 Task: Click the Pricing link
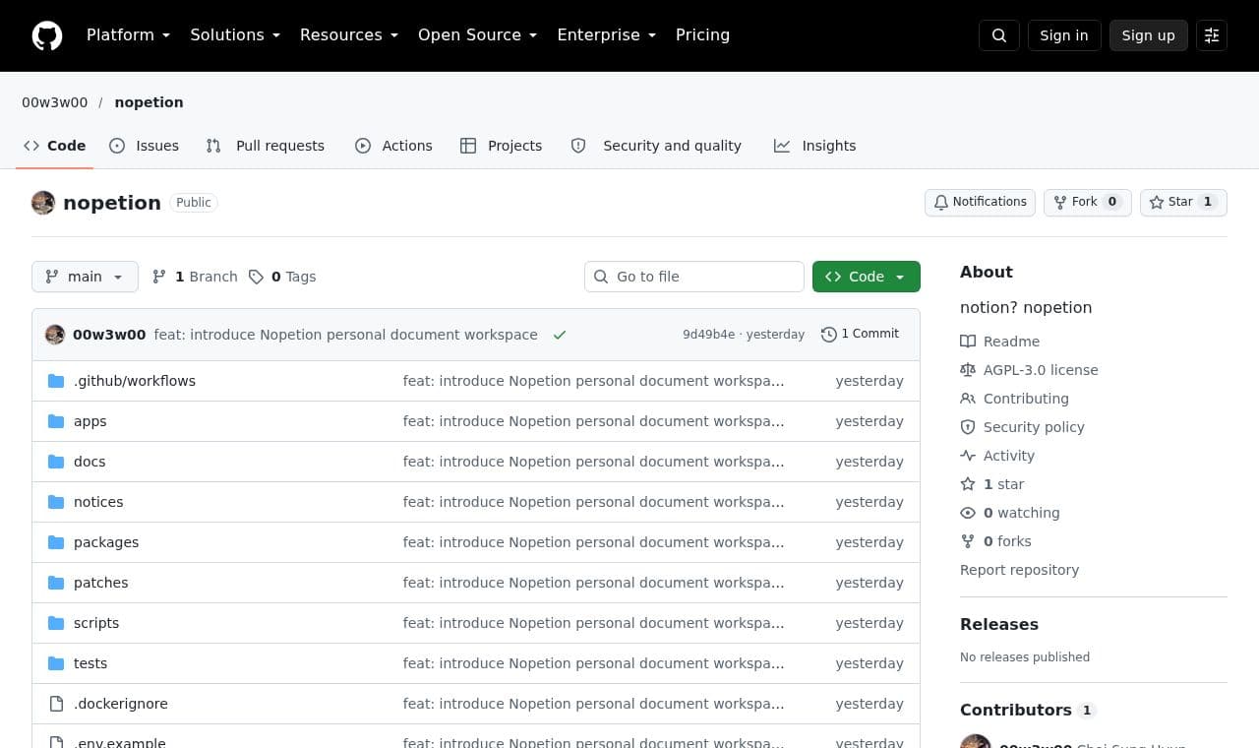tap(702, 35)
